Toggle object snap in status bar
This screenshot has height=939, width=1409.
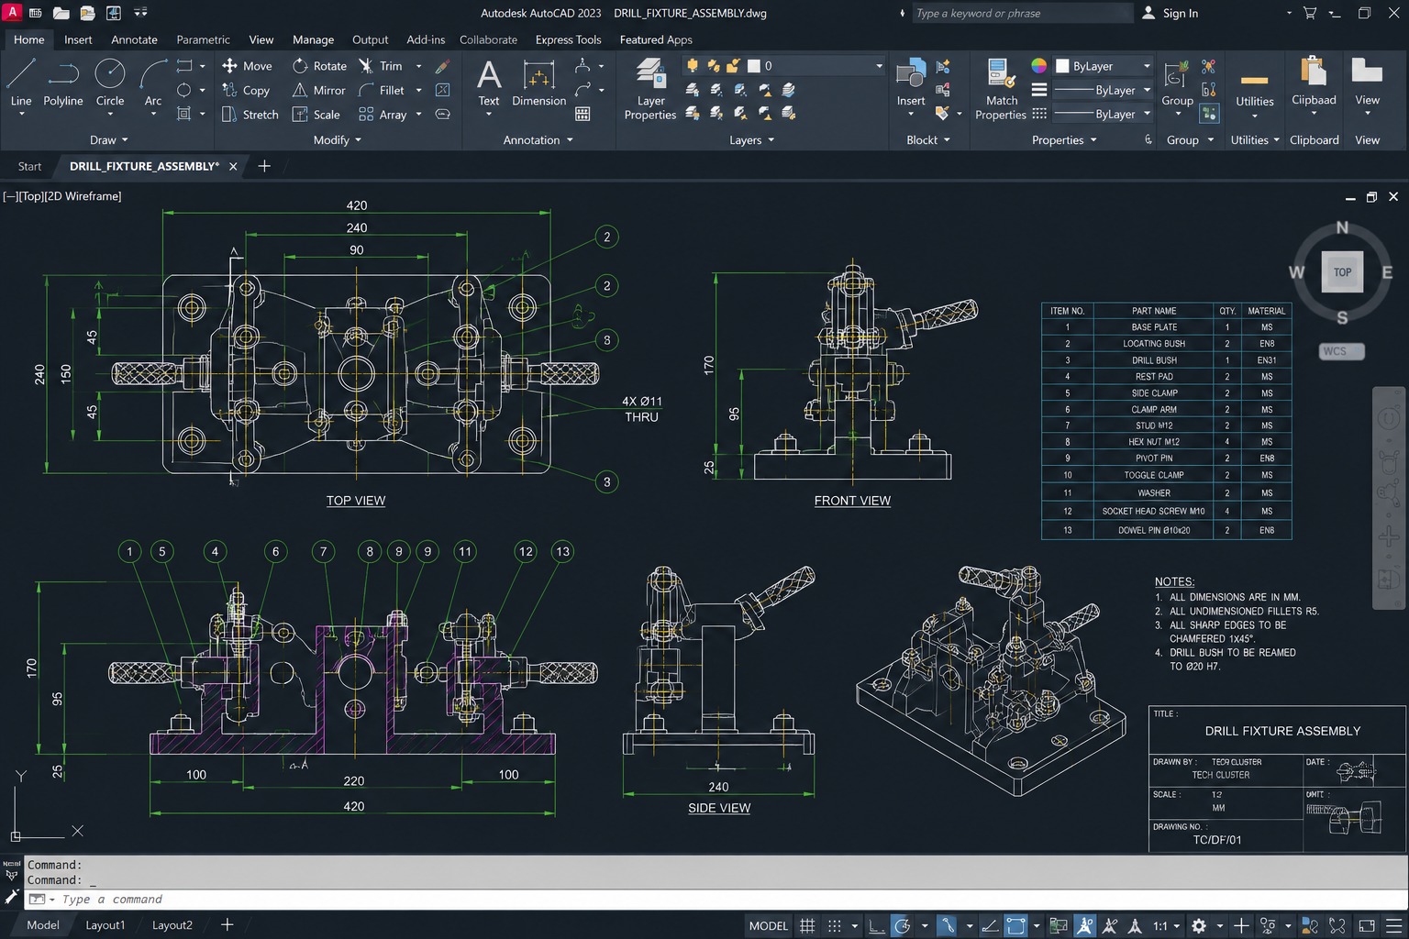tap(1015, 925)
